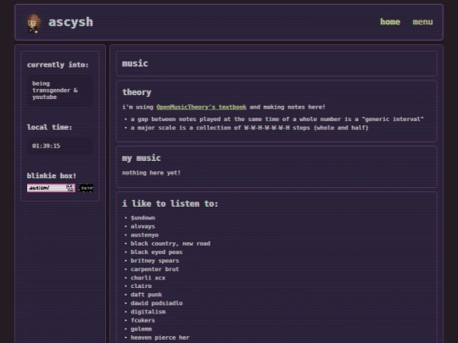Click the generic interval note line

[276, 119]
